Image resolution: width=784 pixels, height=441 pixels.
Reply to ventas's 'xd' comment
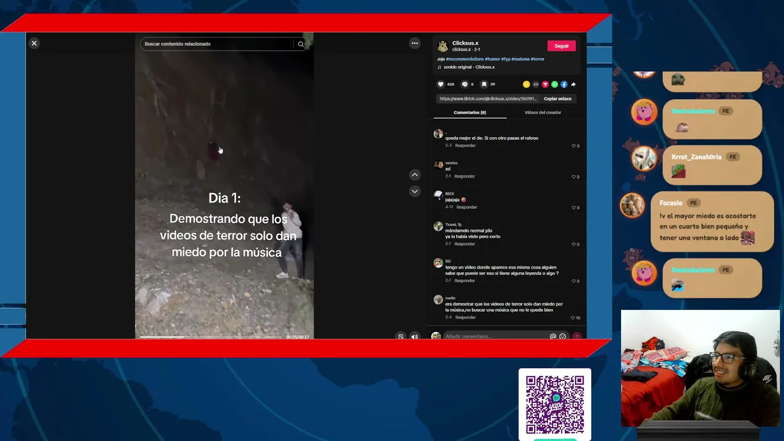tap(464, 176)
